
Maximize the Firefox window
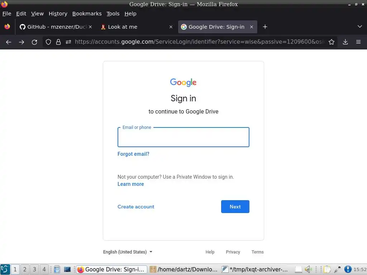point(356,4)
